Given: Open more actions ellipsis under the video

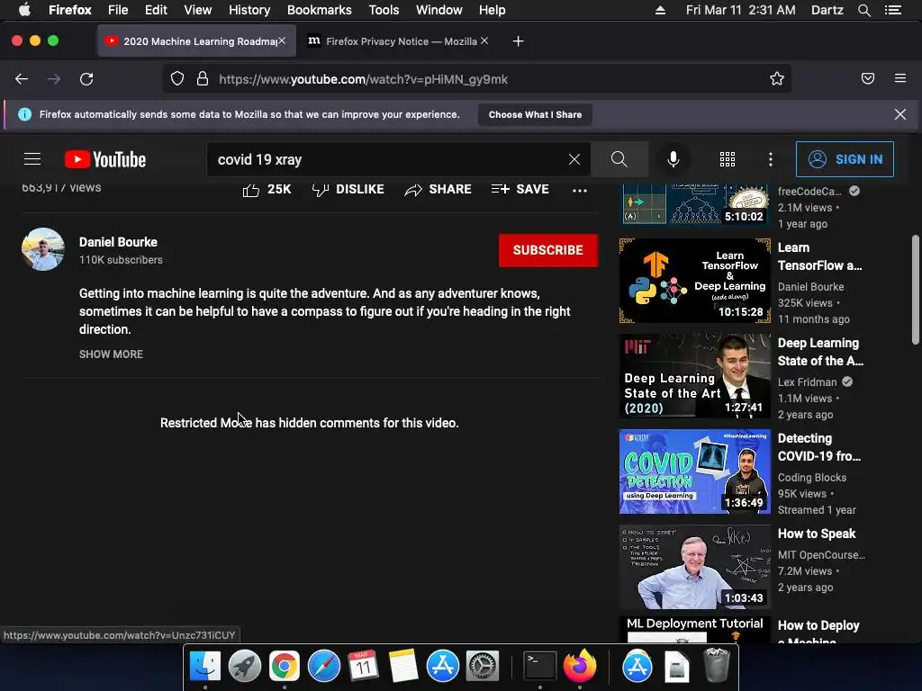Looking at the screenshot, I should click(580, 191).
